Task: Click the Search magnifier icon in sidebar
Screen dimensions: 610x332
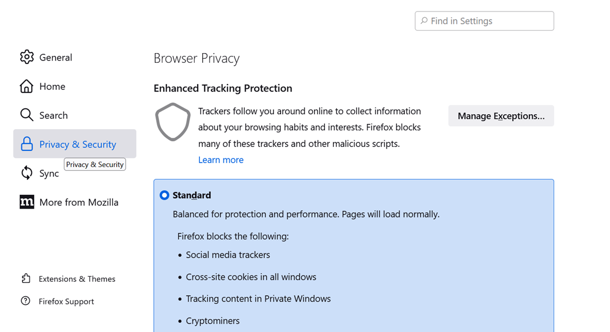Action: 26,115
